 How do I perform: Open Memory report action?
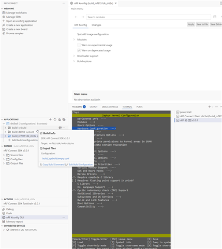pos(14,222)
